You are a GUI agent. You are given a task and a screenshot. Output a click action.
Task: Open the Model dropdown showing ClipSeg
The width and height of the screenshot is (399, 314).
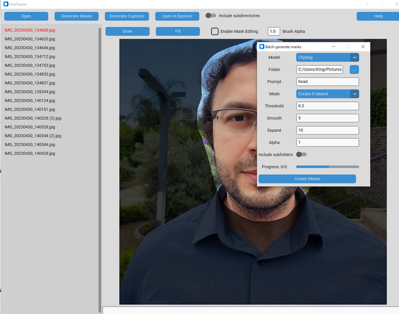click(327, 57)
